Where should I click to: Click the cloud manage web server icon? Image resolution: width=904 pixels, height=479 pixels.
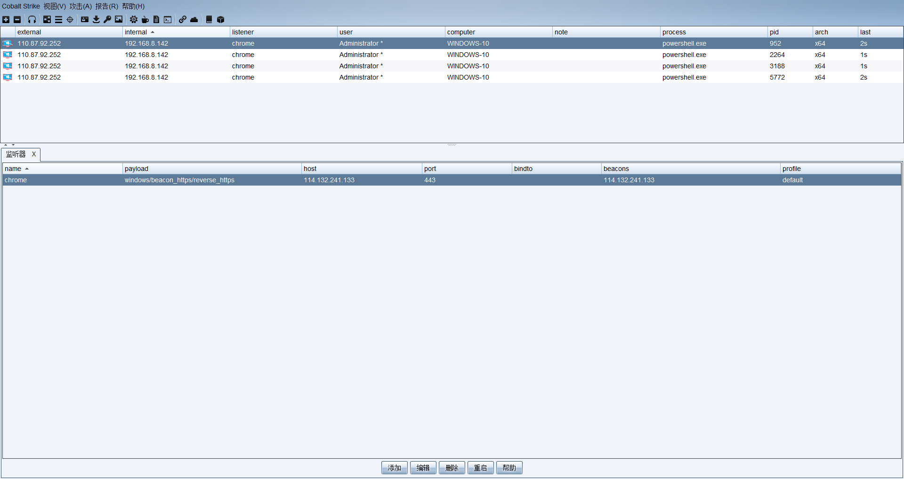pos(194,19)
